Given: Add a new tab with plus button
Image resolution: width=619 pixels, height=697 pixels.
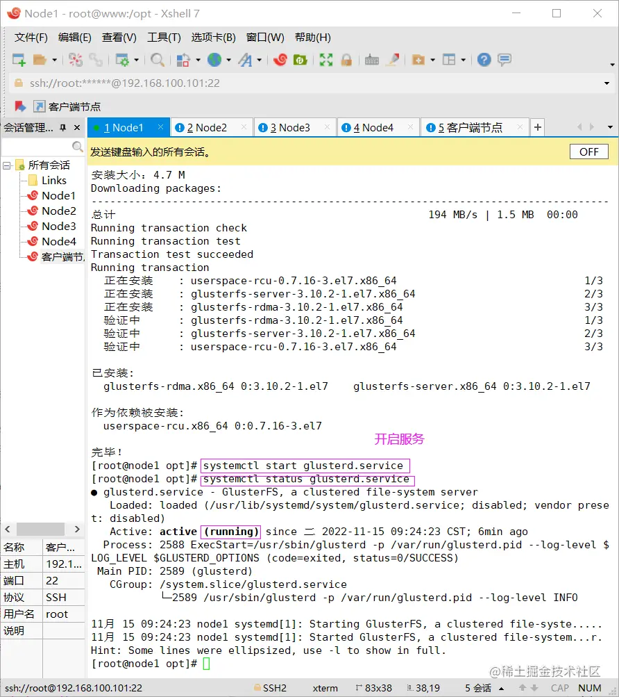Looking at the screenshot, I should pyautogui.click(x=537, y=128).
